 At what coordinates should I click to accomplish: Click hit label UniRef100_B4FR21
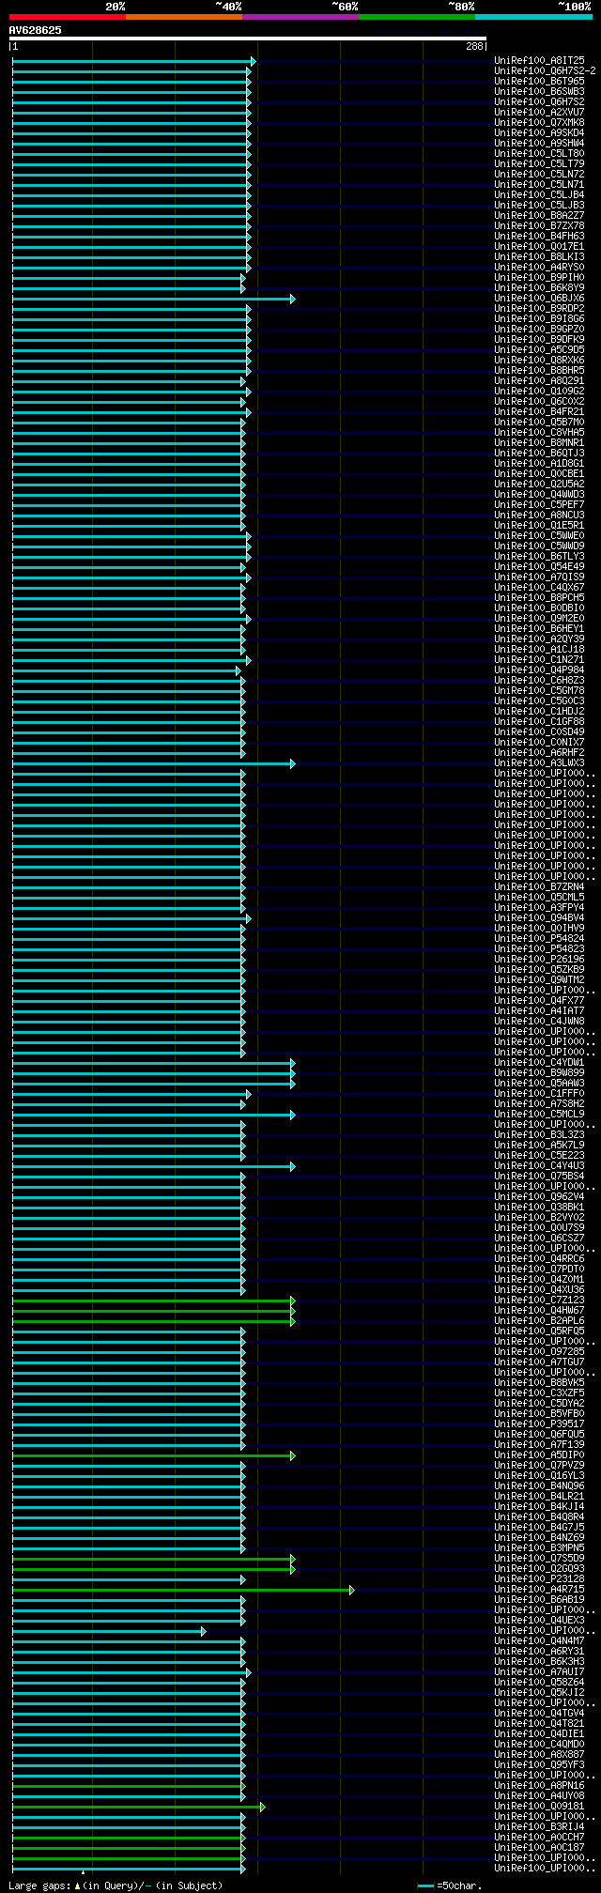539,412
